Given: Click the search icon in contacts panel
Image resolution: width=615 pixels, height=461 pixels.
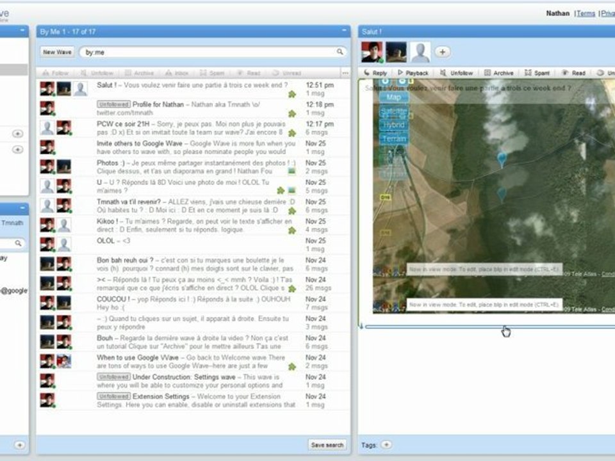Looking at the screenshot, I should coord(18,243).
